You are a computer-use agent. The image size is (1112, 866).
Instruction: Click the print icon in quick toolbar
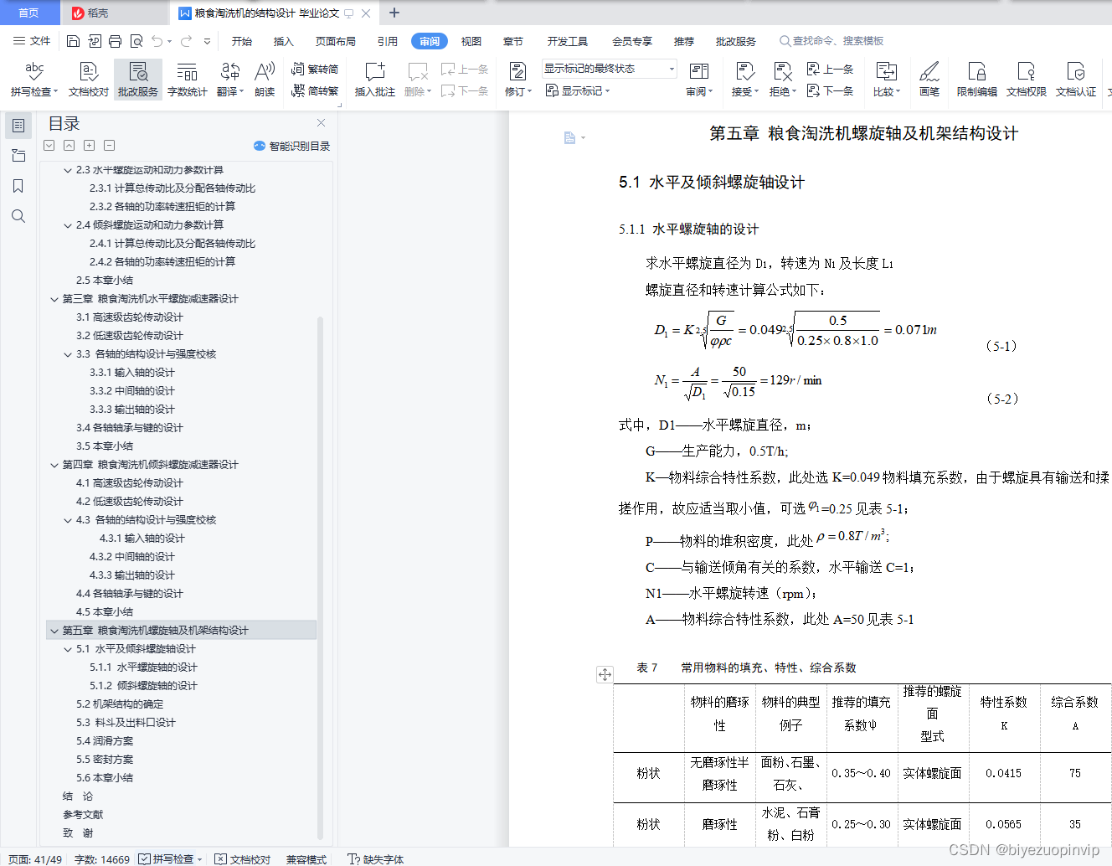pos(115,41)
